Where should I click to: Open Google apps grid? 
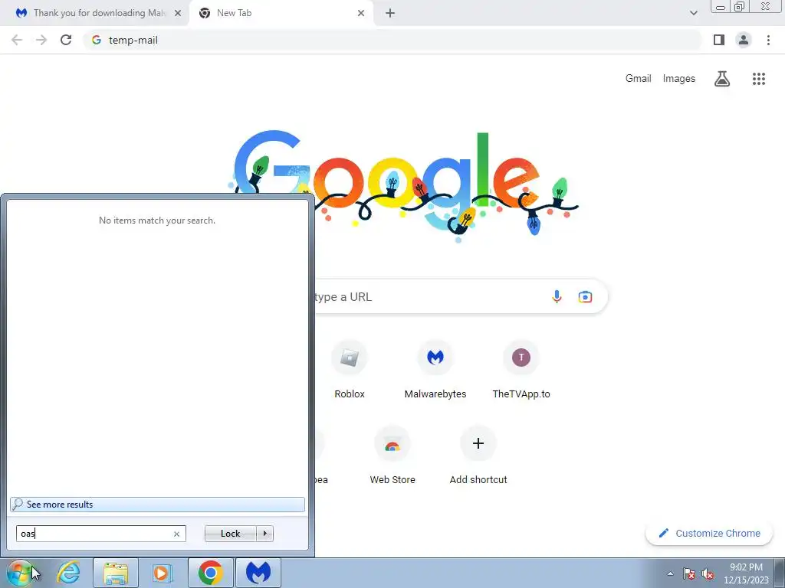pyautogui.click(x=759, y=79)
